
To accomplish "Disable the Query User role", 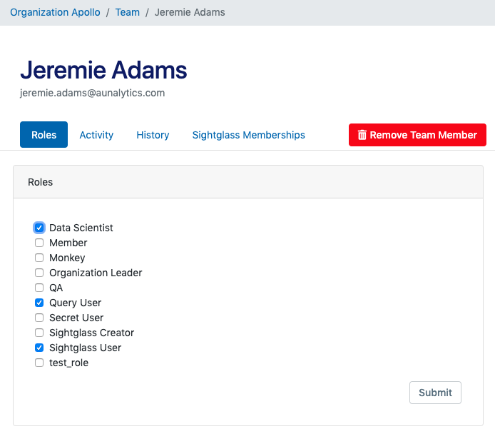I will pos(39,303).
